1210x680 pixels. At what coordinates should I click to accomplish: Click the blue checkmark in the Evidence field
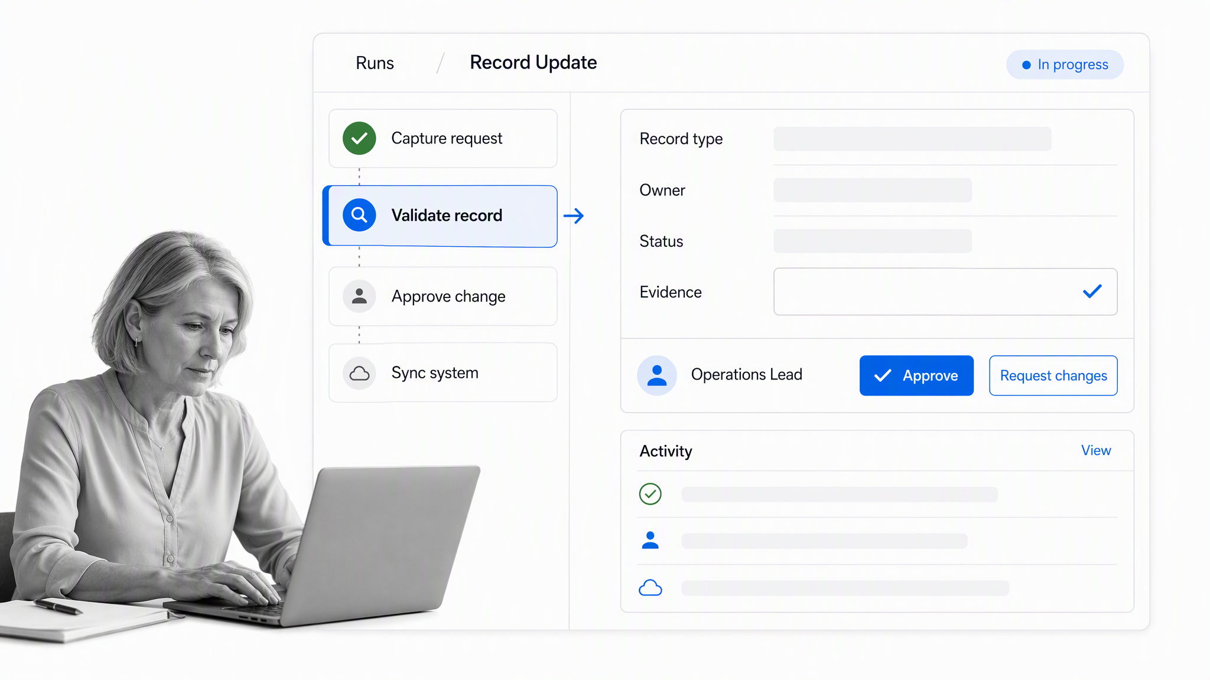(1092, 291)
